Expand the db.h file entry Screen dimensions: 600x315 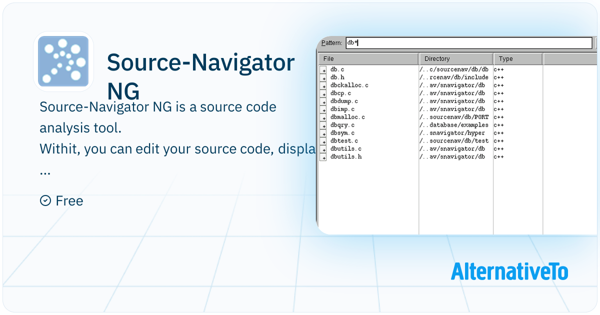(323, 78)
